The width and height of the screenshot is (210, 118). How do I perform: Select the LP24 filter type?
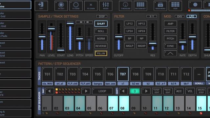[x=130, y=31]
